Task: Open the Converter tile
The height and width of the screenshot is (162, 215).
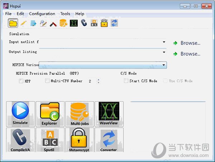Action: pos(109,140)
